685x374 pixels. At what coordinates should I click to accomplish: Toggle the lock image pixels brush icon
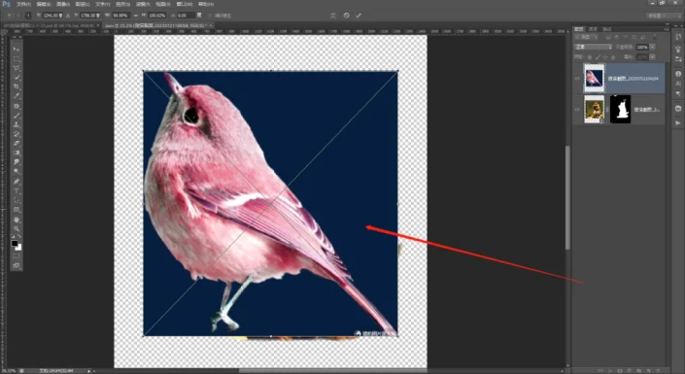tap(598, 57)
